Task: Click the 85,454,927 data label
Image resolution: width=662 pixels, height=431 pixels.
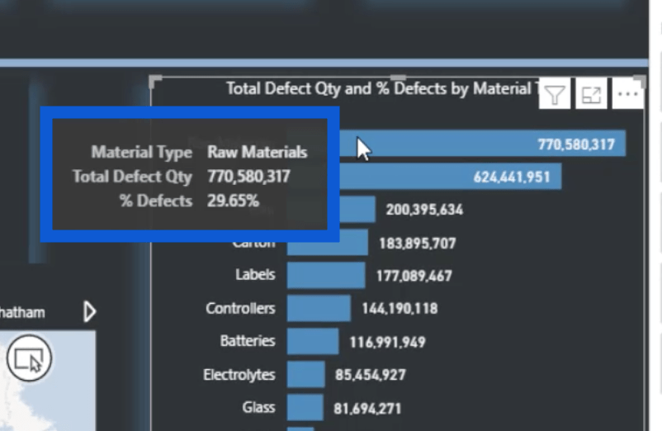Action: [x=371, y=375]
